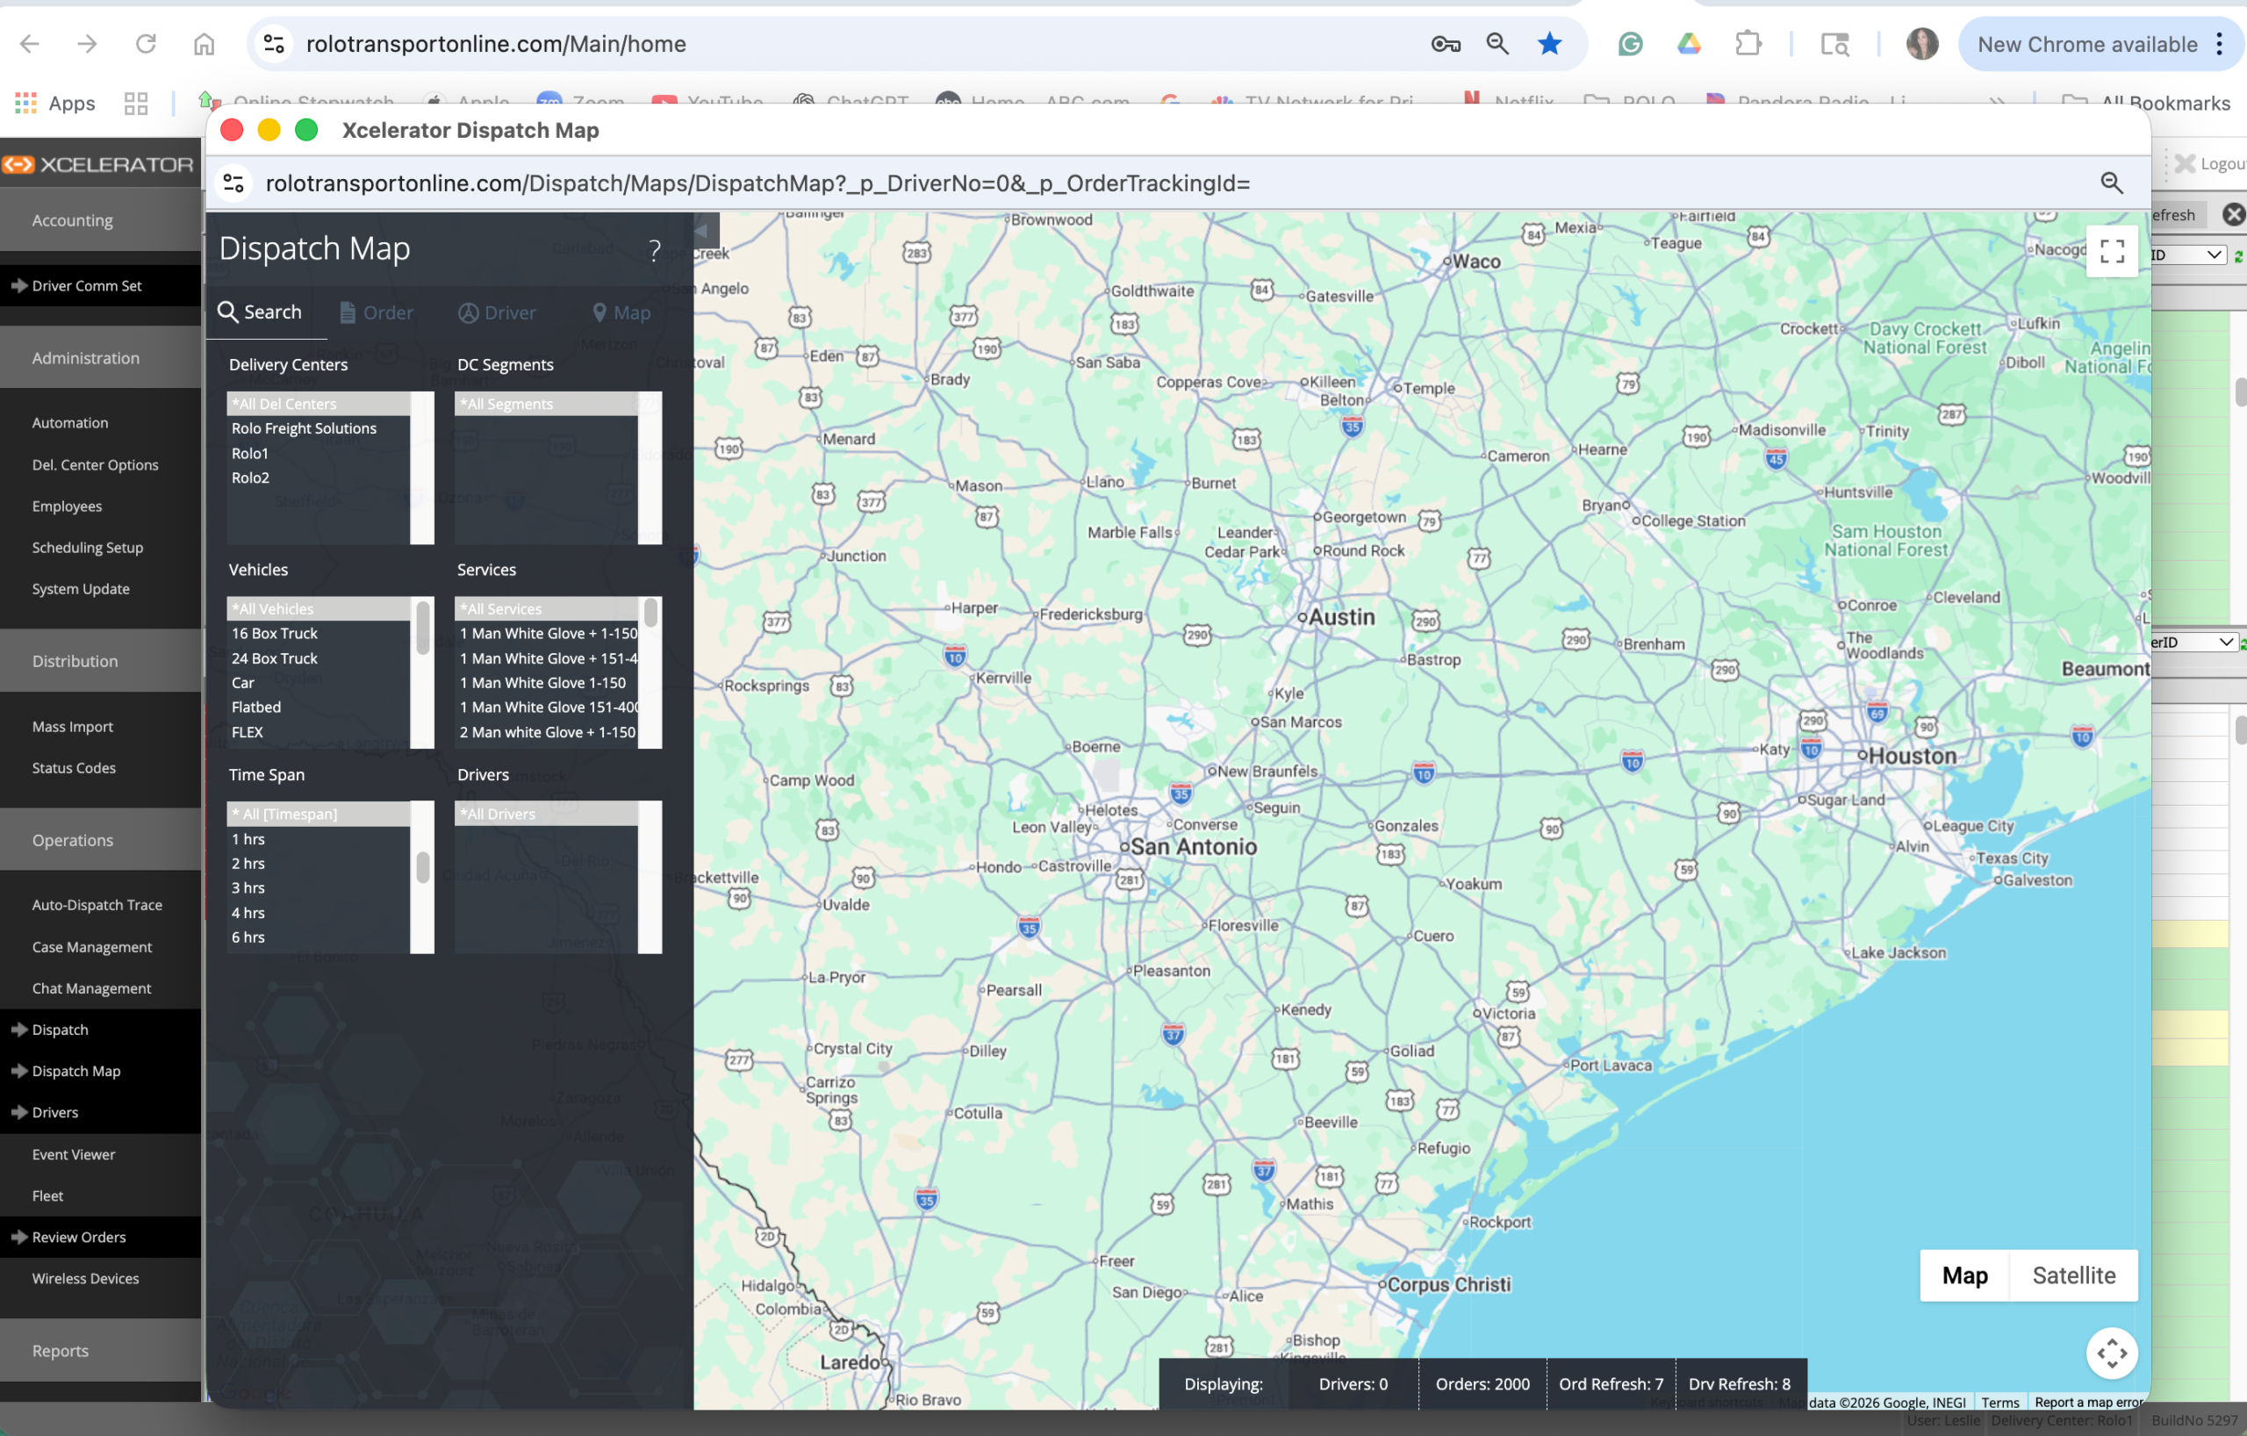Click the zoom magnifier in main Chrome address bar
Viewport: 2247px width, 1436px height.
[x=1497, y=44]
